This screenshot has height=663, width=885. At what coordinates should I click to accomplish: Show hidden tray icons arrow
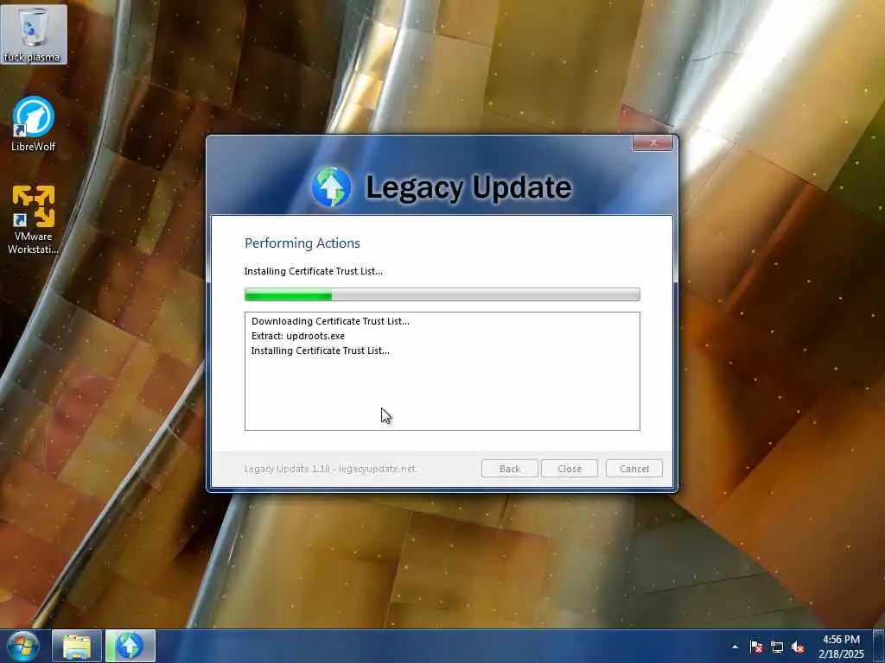tap(735, 647)
